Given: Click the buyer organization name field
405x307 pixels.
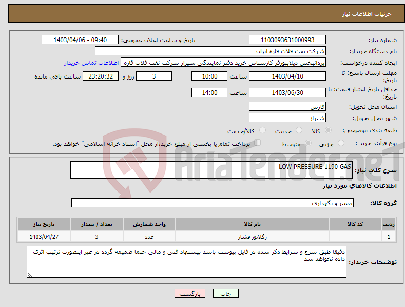Looking at the screenshot, I should click(x=210, y=51).
